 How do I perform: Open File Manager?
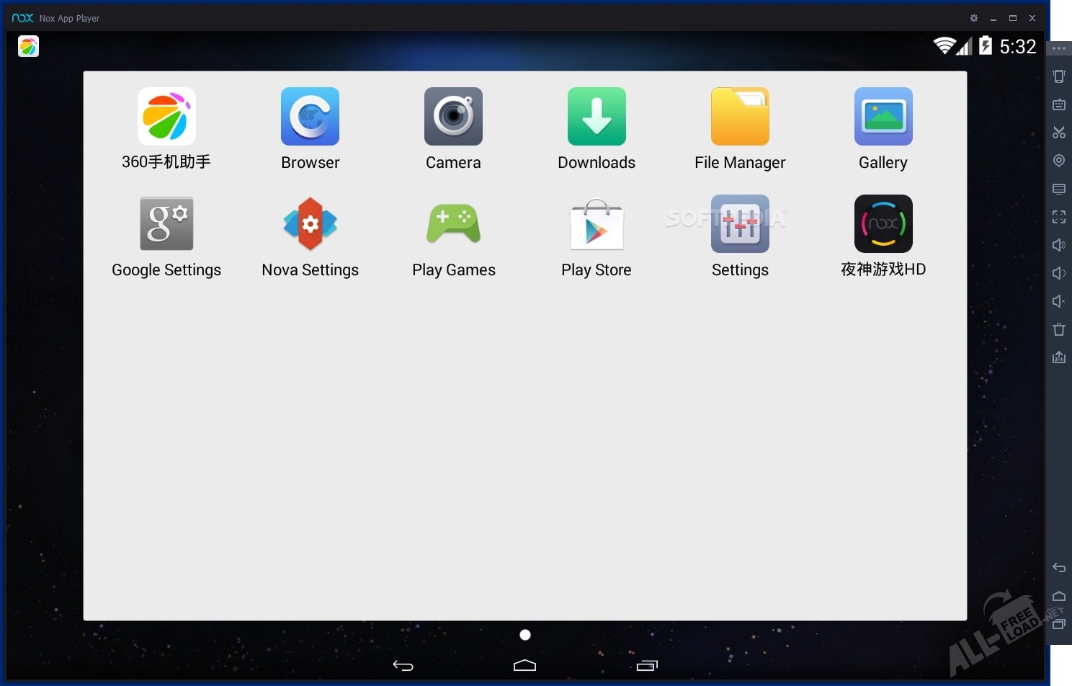coord(740,117)
